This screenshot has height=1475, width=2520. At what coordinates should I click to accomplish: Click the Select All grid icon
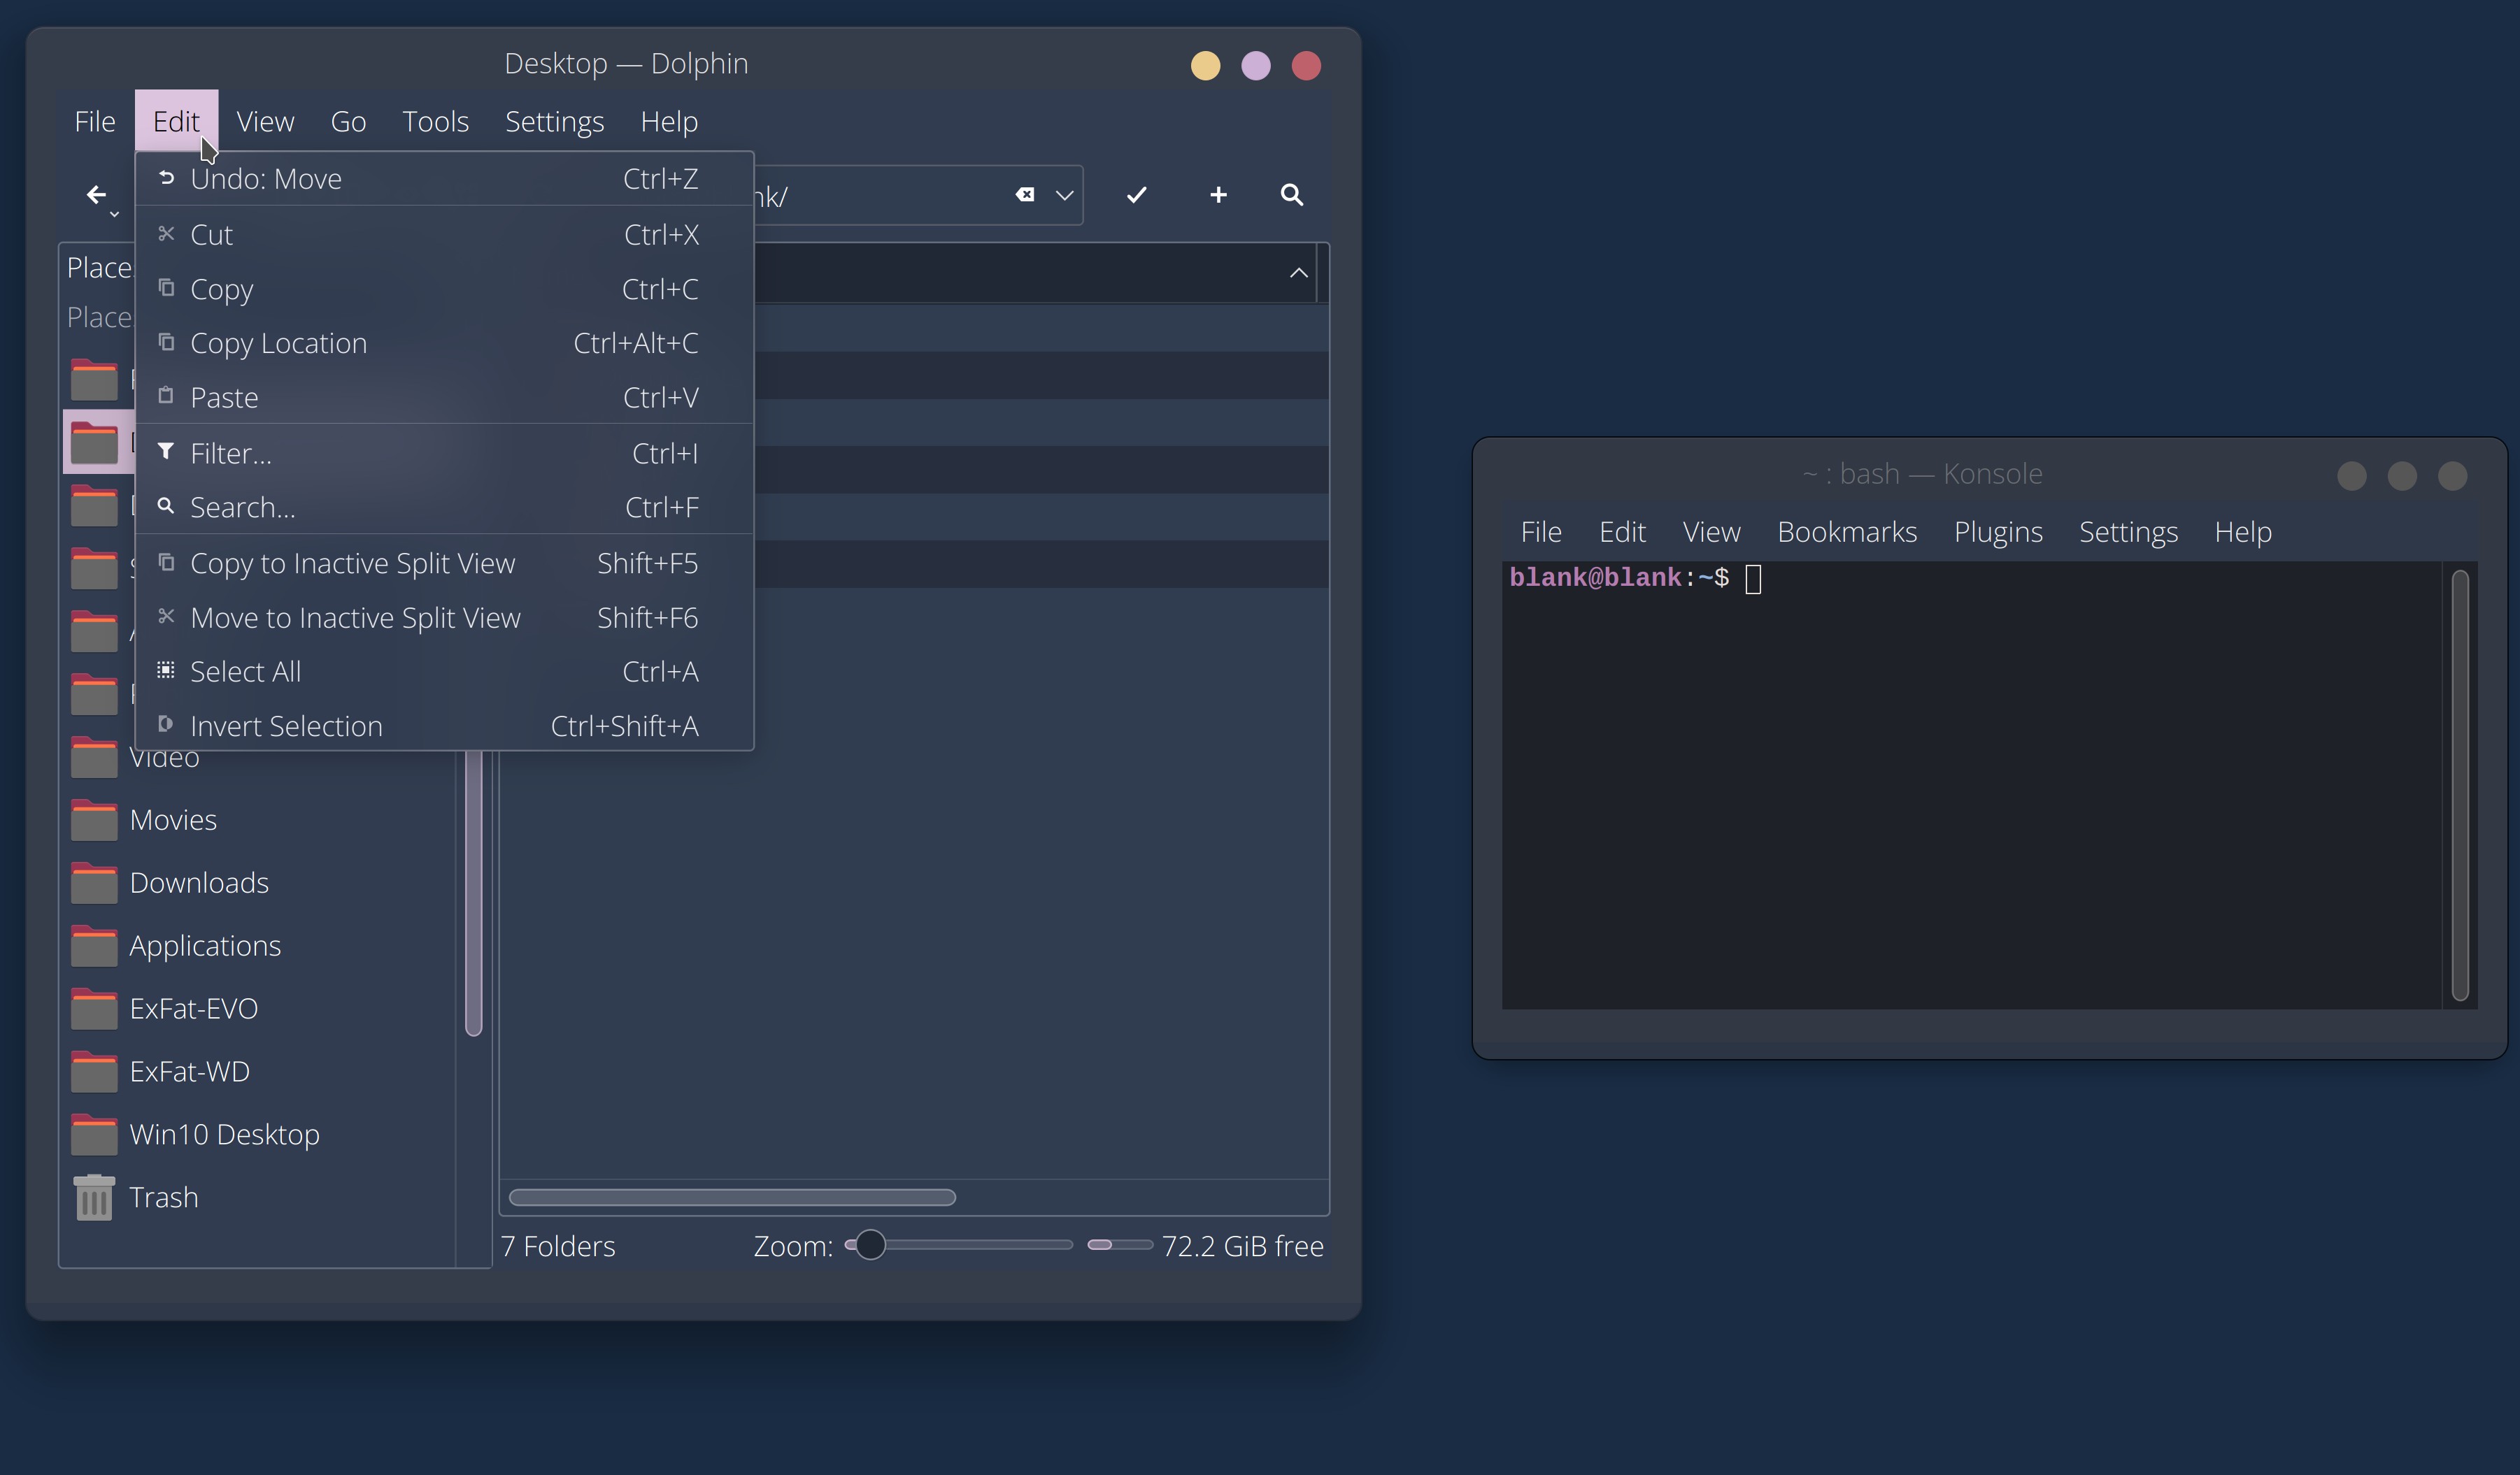tap(166, 670)
